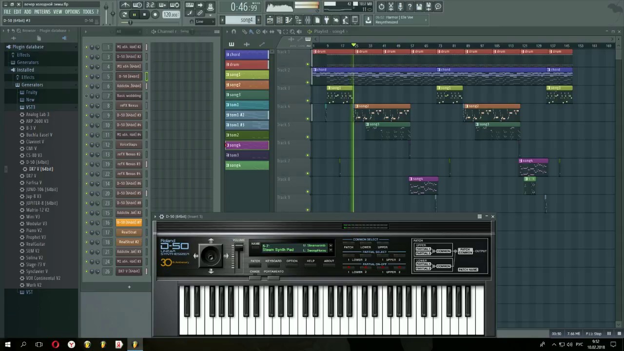Open D-50 plugin gear settings
The image size is (624, 351).
161,216
